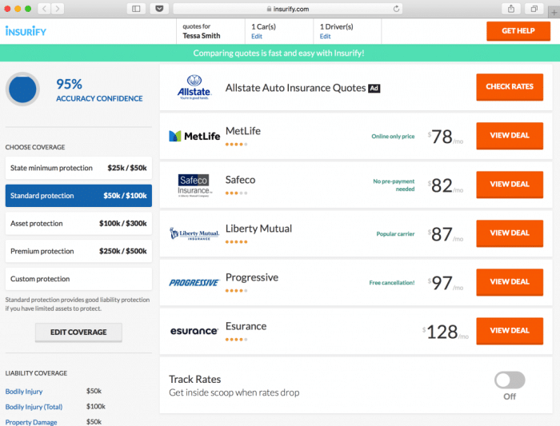This screenshot has width=560, height=426.
Task: Click the insurify.com address bar
Action: [x=288, y=9]
